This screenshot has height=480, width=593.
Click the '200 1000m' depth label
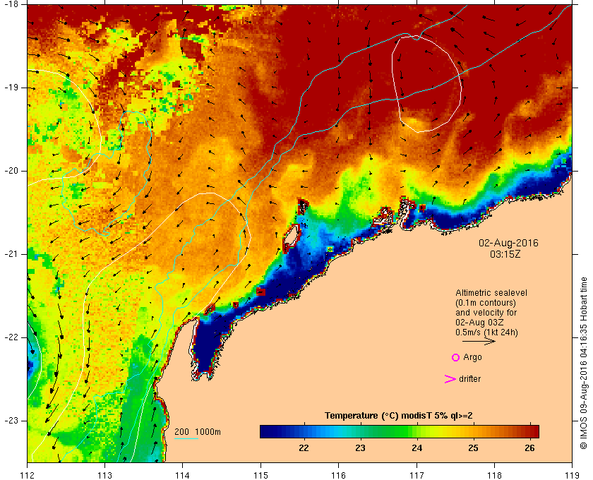(x=198, y=432)
